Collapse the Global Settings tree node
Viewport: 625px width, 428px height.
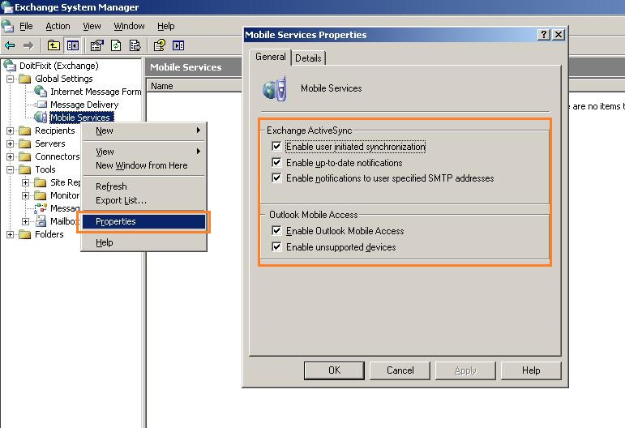coord(11,79)
